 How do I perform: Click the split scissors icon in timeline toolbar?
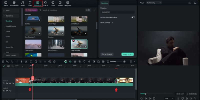click(26, 61)
